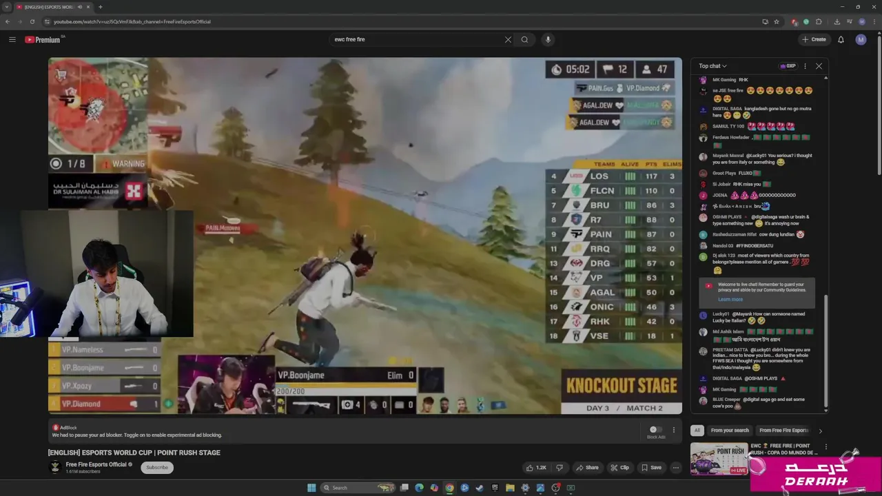Screen dimensions: 882x496
Task: Open the Free Fire Esports Official channel avatar
Action: pyautogui.click(x=54, y=467)
